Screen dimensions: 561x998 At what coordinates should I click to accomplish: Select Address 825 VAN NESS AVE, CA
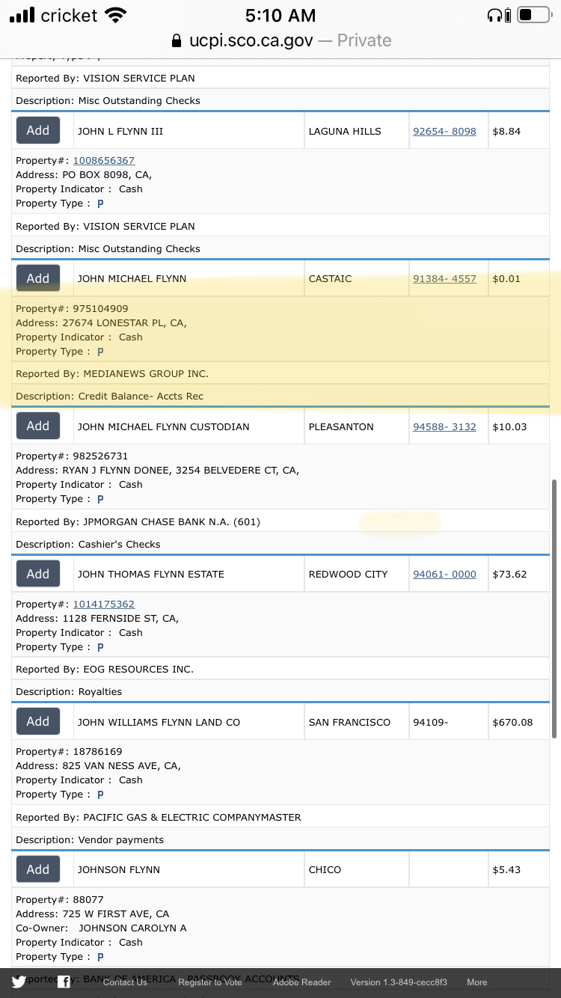pyautogui.click(x=98, y=766)
